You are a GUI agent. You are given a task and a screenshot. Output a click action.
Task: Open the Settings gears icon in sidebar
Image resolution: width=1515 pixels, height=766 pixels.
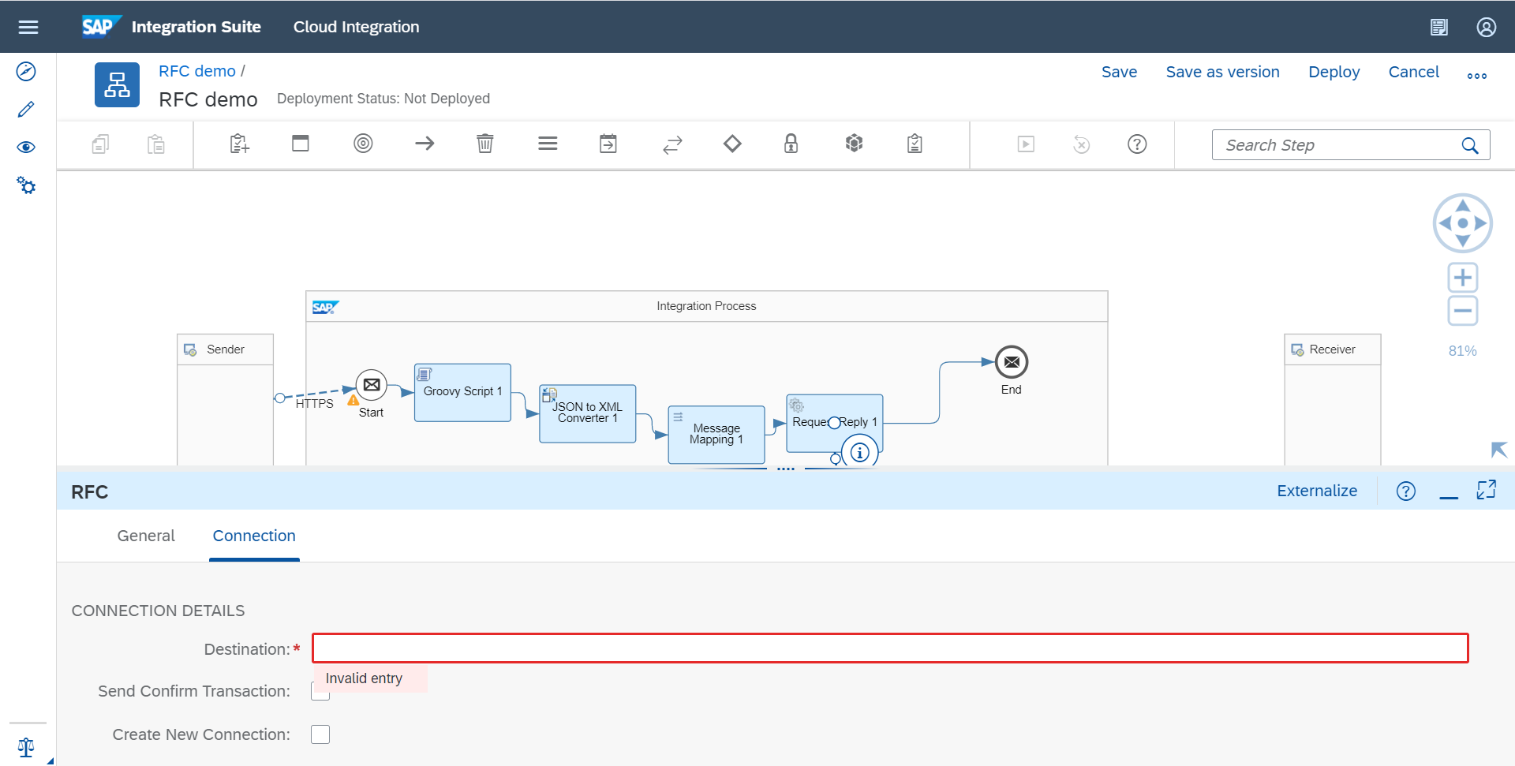[x=26, y=185]
